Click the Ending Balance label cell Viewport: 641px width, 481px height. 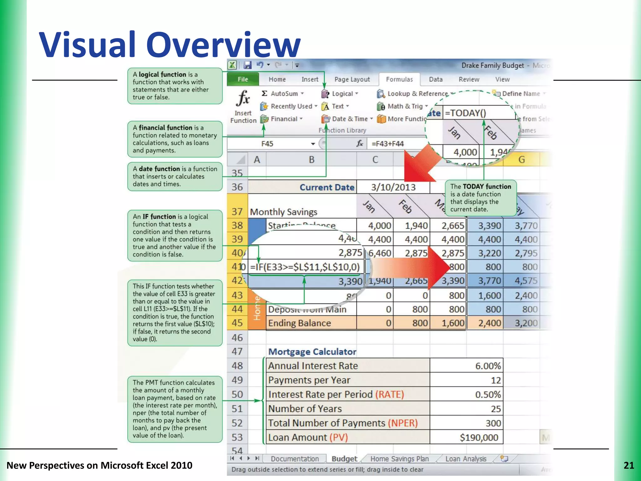311,323
